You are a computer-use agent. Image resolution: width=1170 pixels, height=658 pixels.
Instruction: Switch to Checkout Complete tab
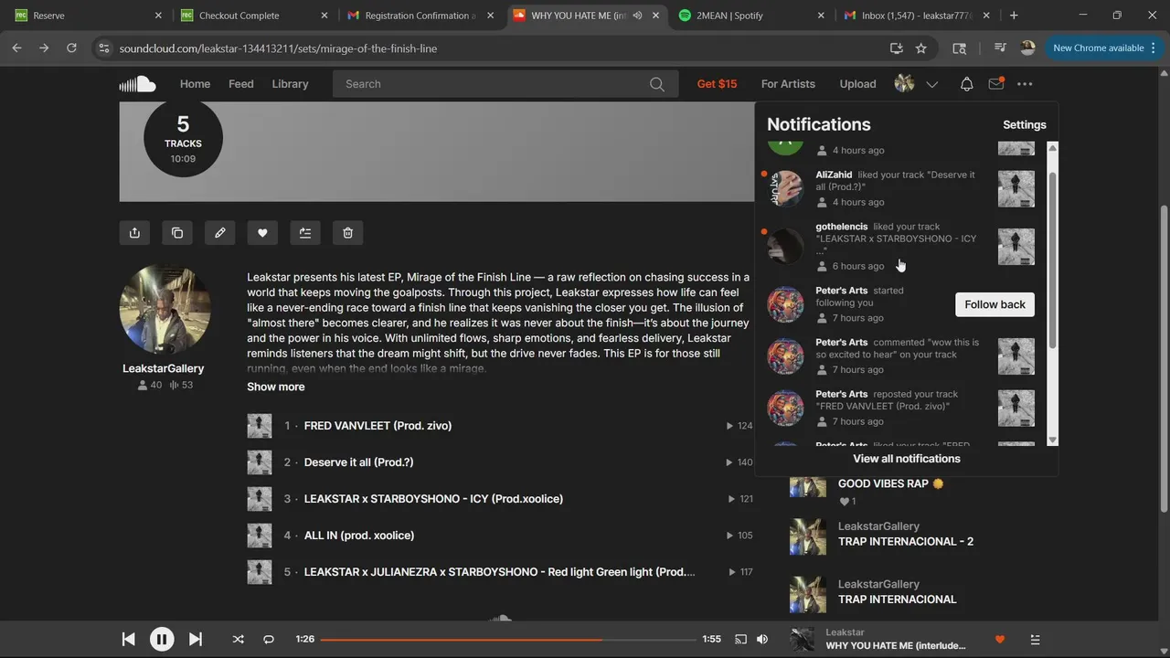click(252, 16)
